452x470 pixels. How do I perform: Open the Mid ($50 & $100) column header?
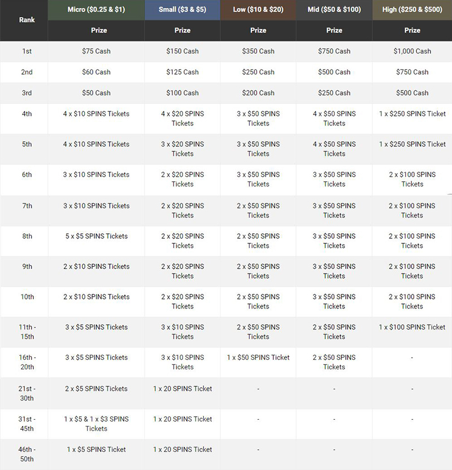334,10
